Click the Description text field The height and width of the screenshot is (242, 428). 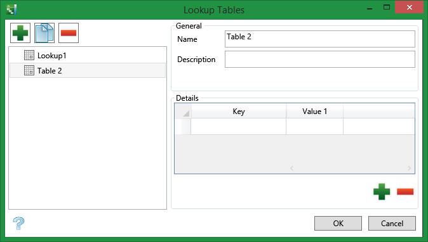click(320, 60)
